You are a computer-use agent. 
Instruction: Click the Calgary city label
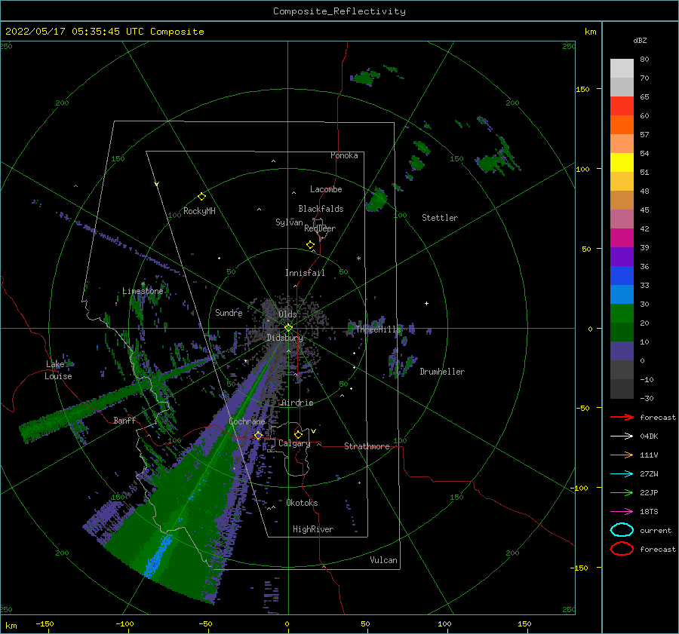tap(294, 443)
